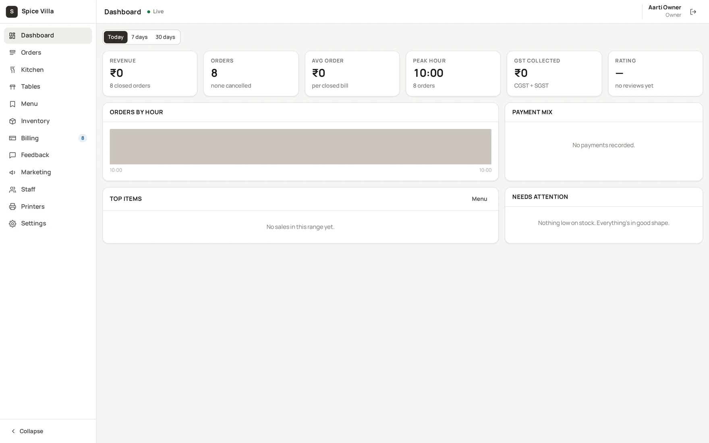Screen dimensions: 709x443
Task: Click the Kitchen utensils icon
Action: coord(12,70)
